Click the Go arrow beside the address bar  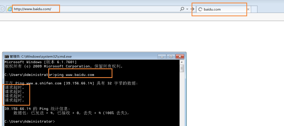(192, 9)
